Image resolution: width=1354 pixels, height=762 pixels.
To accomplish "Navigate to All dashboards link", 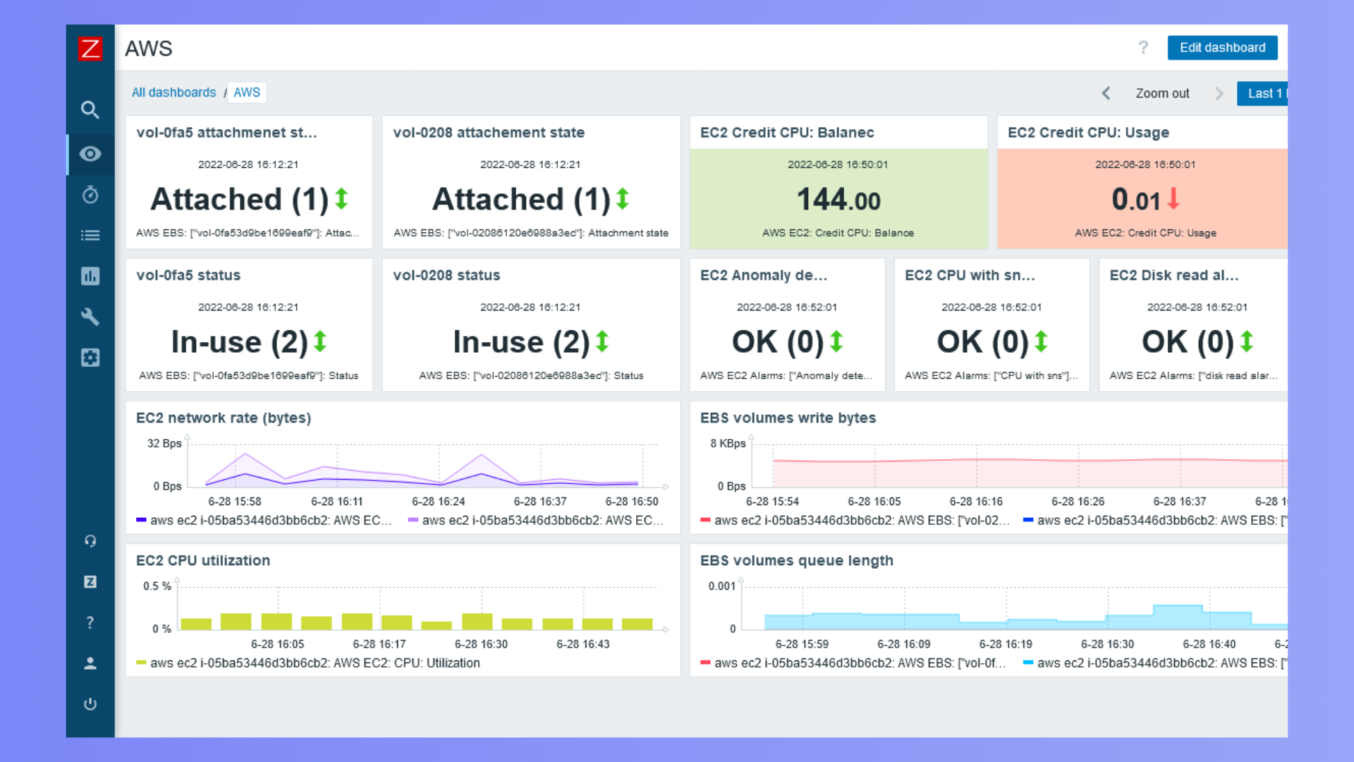I will tap(173, 92).
